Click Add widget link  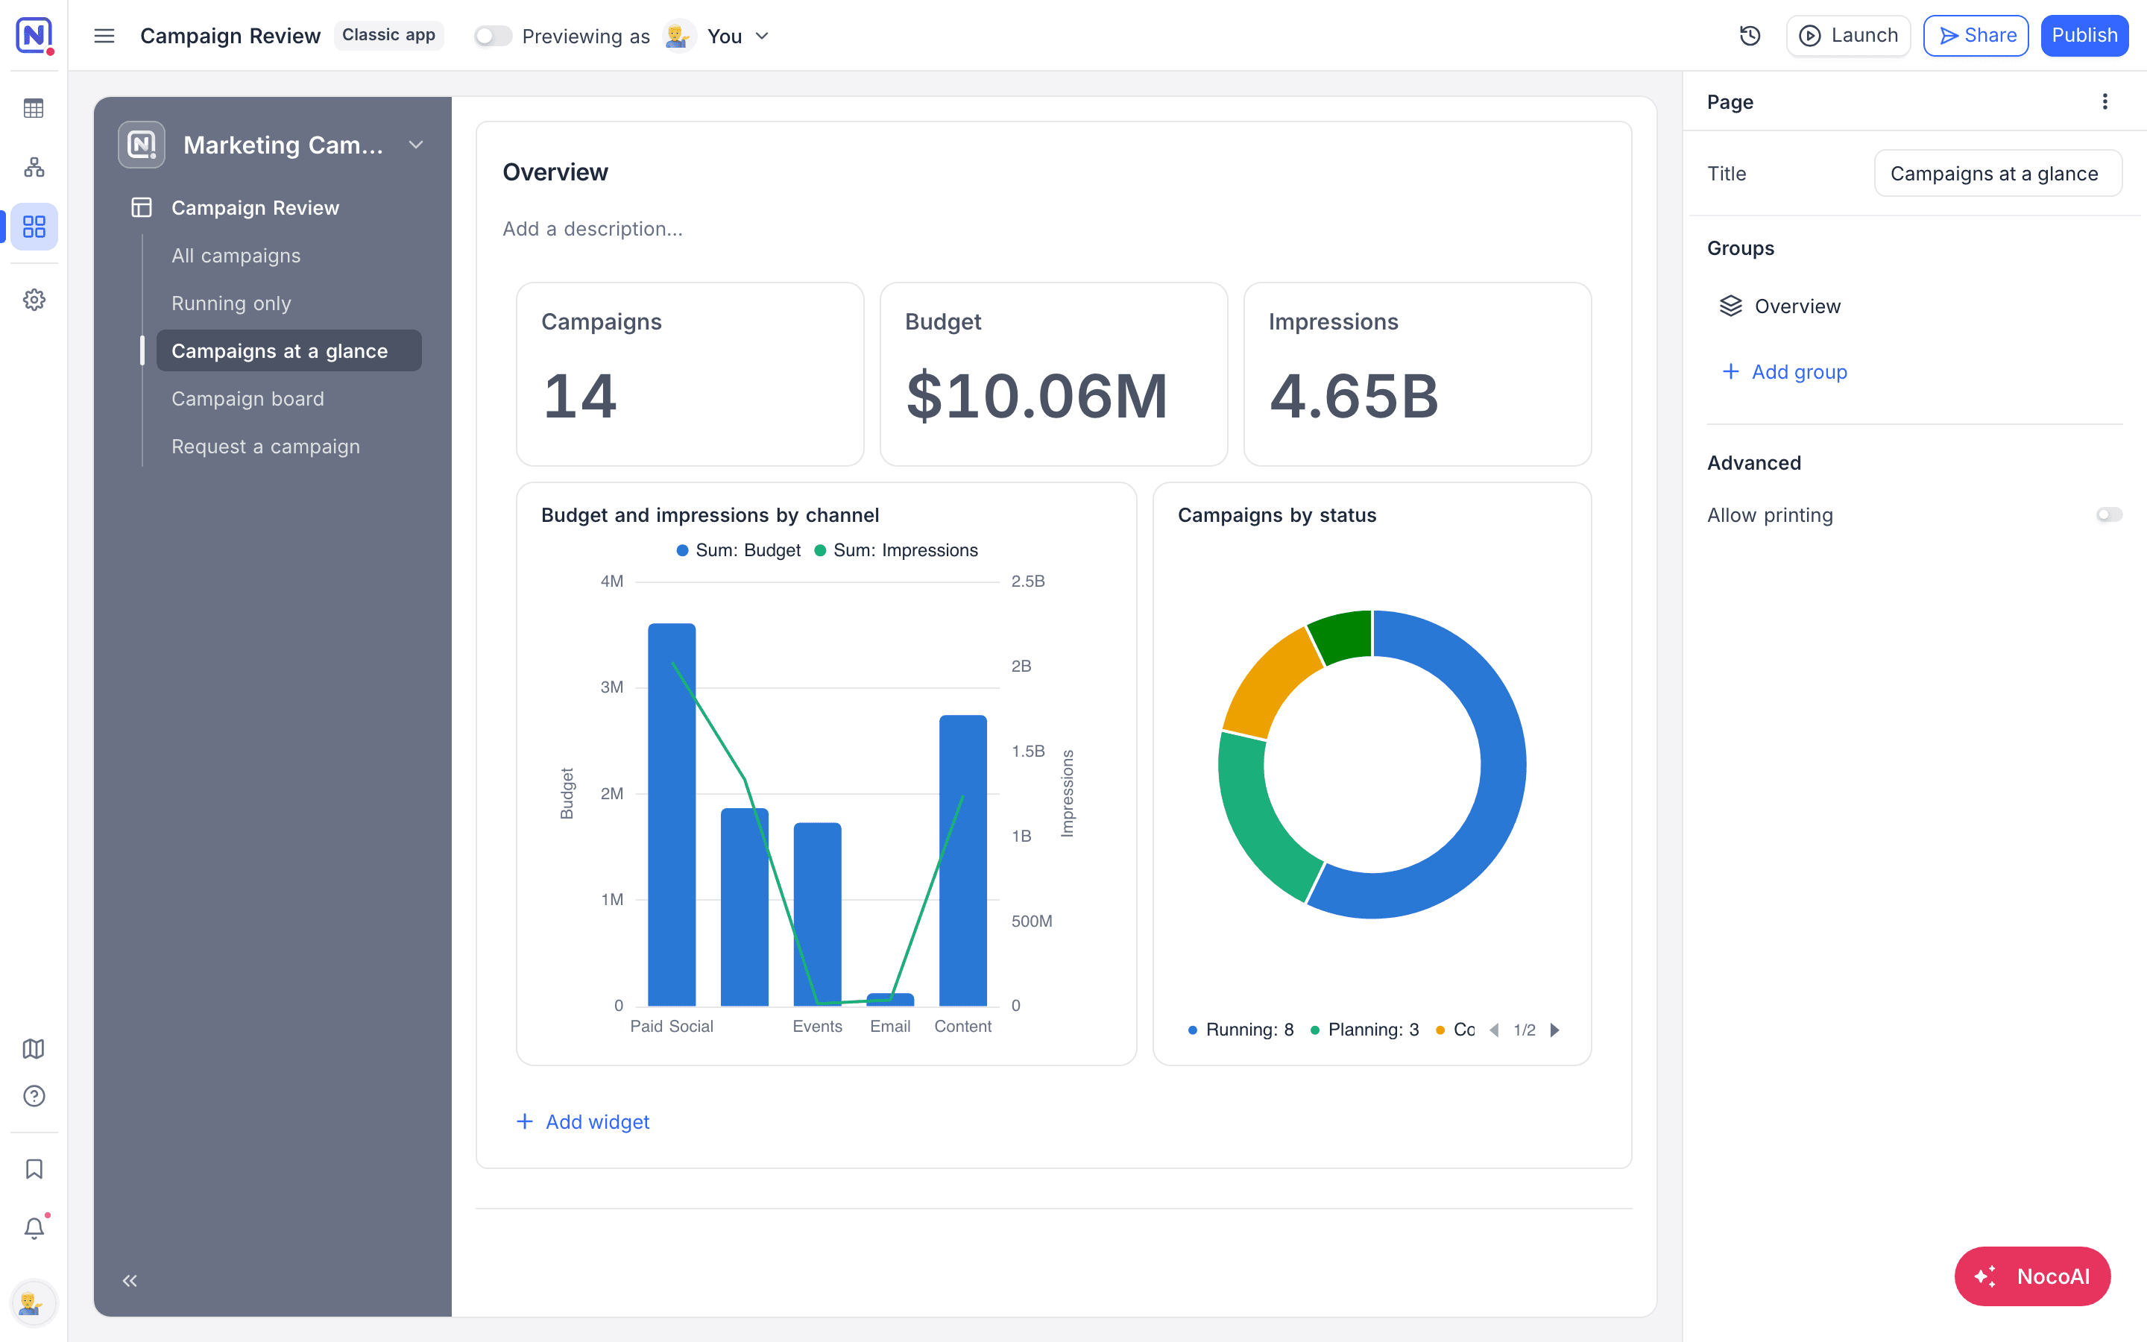(583, 1122)
